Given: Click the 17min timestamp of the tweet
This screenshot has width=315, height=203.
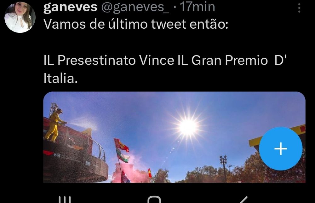Looking at the screenshot, I should coord(197,7).
